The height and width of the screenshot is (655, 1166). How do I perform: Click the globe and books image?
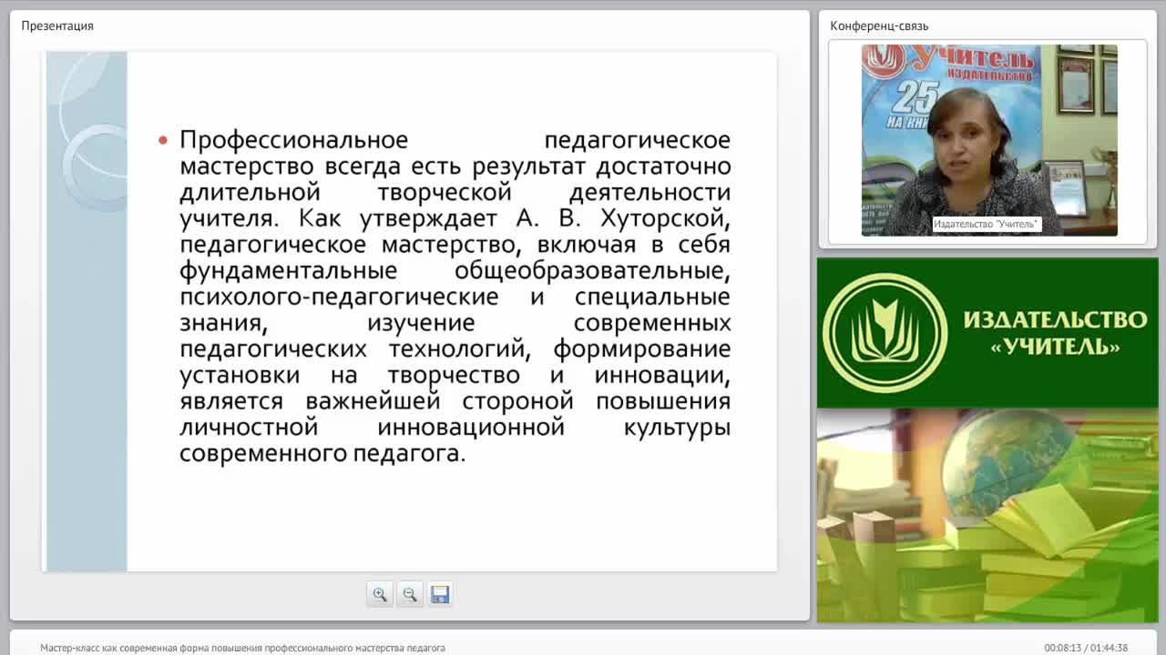(987, 516)
